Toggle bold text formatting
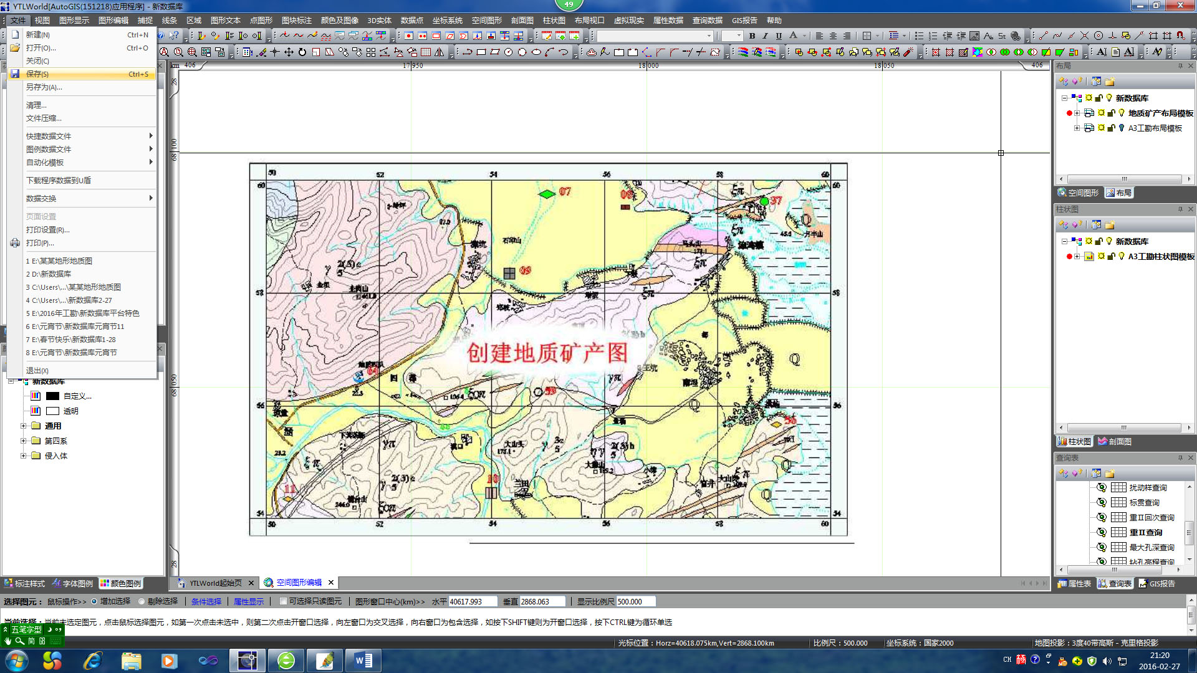 (x=752, y=36)
